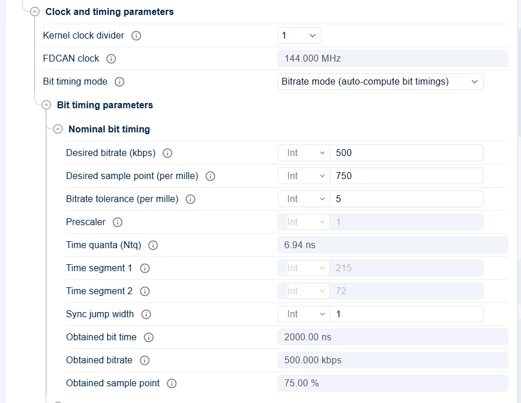Viewport: 521px width, 403px height.
Task: Change Desired sample point Int type dropdown
Action: point(304,176)
